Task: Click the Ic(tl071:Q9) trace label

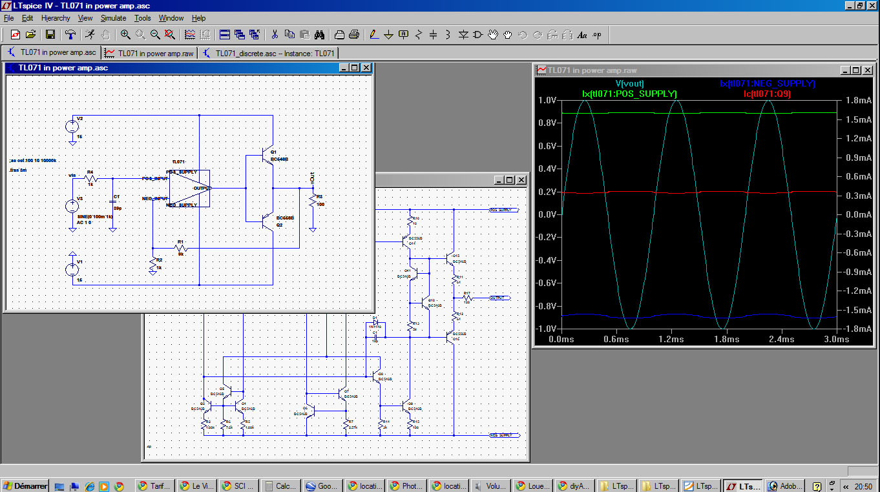Action: point(768,94)
